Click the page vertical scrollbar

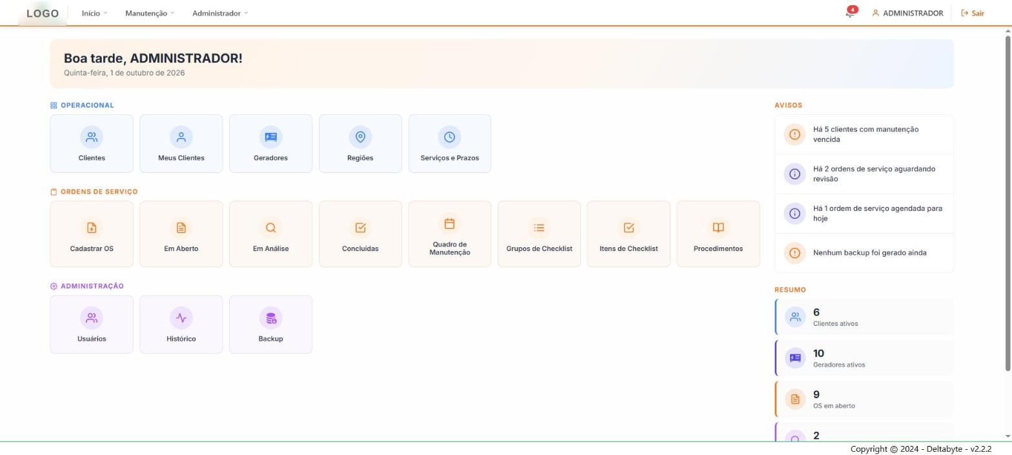click(1008, 203)
